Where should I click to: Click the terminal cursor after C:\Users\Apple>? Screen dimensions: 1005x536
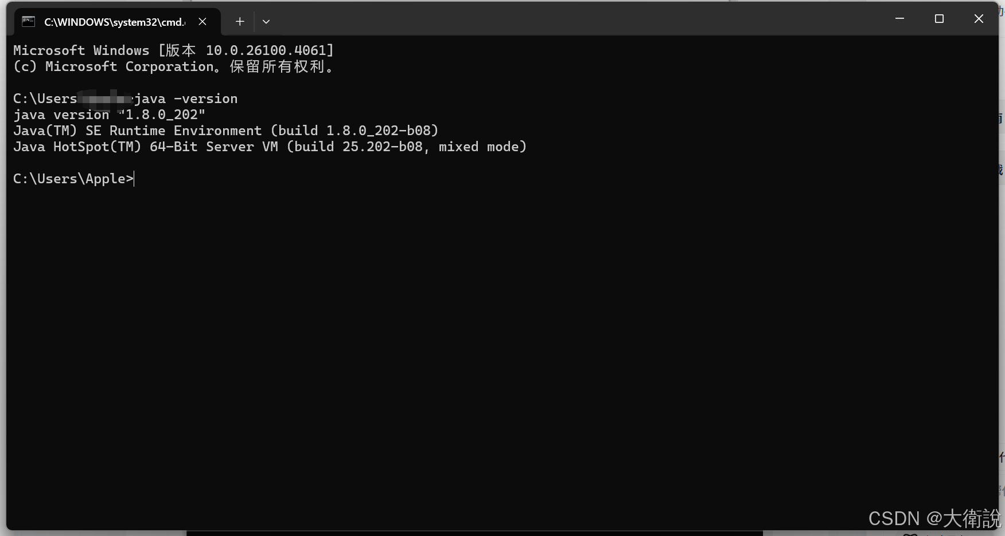pos(134,178)
